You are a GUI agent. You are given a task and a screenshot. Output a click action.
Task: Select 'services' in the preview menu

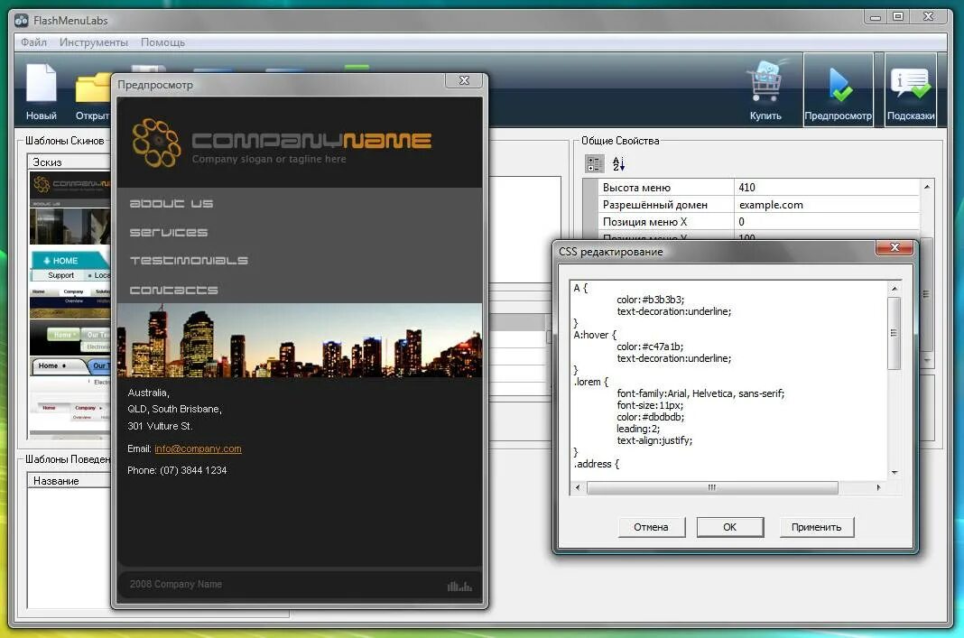169,232
